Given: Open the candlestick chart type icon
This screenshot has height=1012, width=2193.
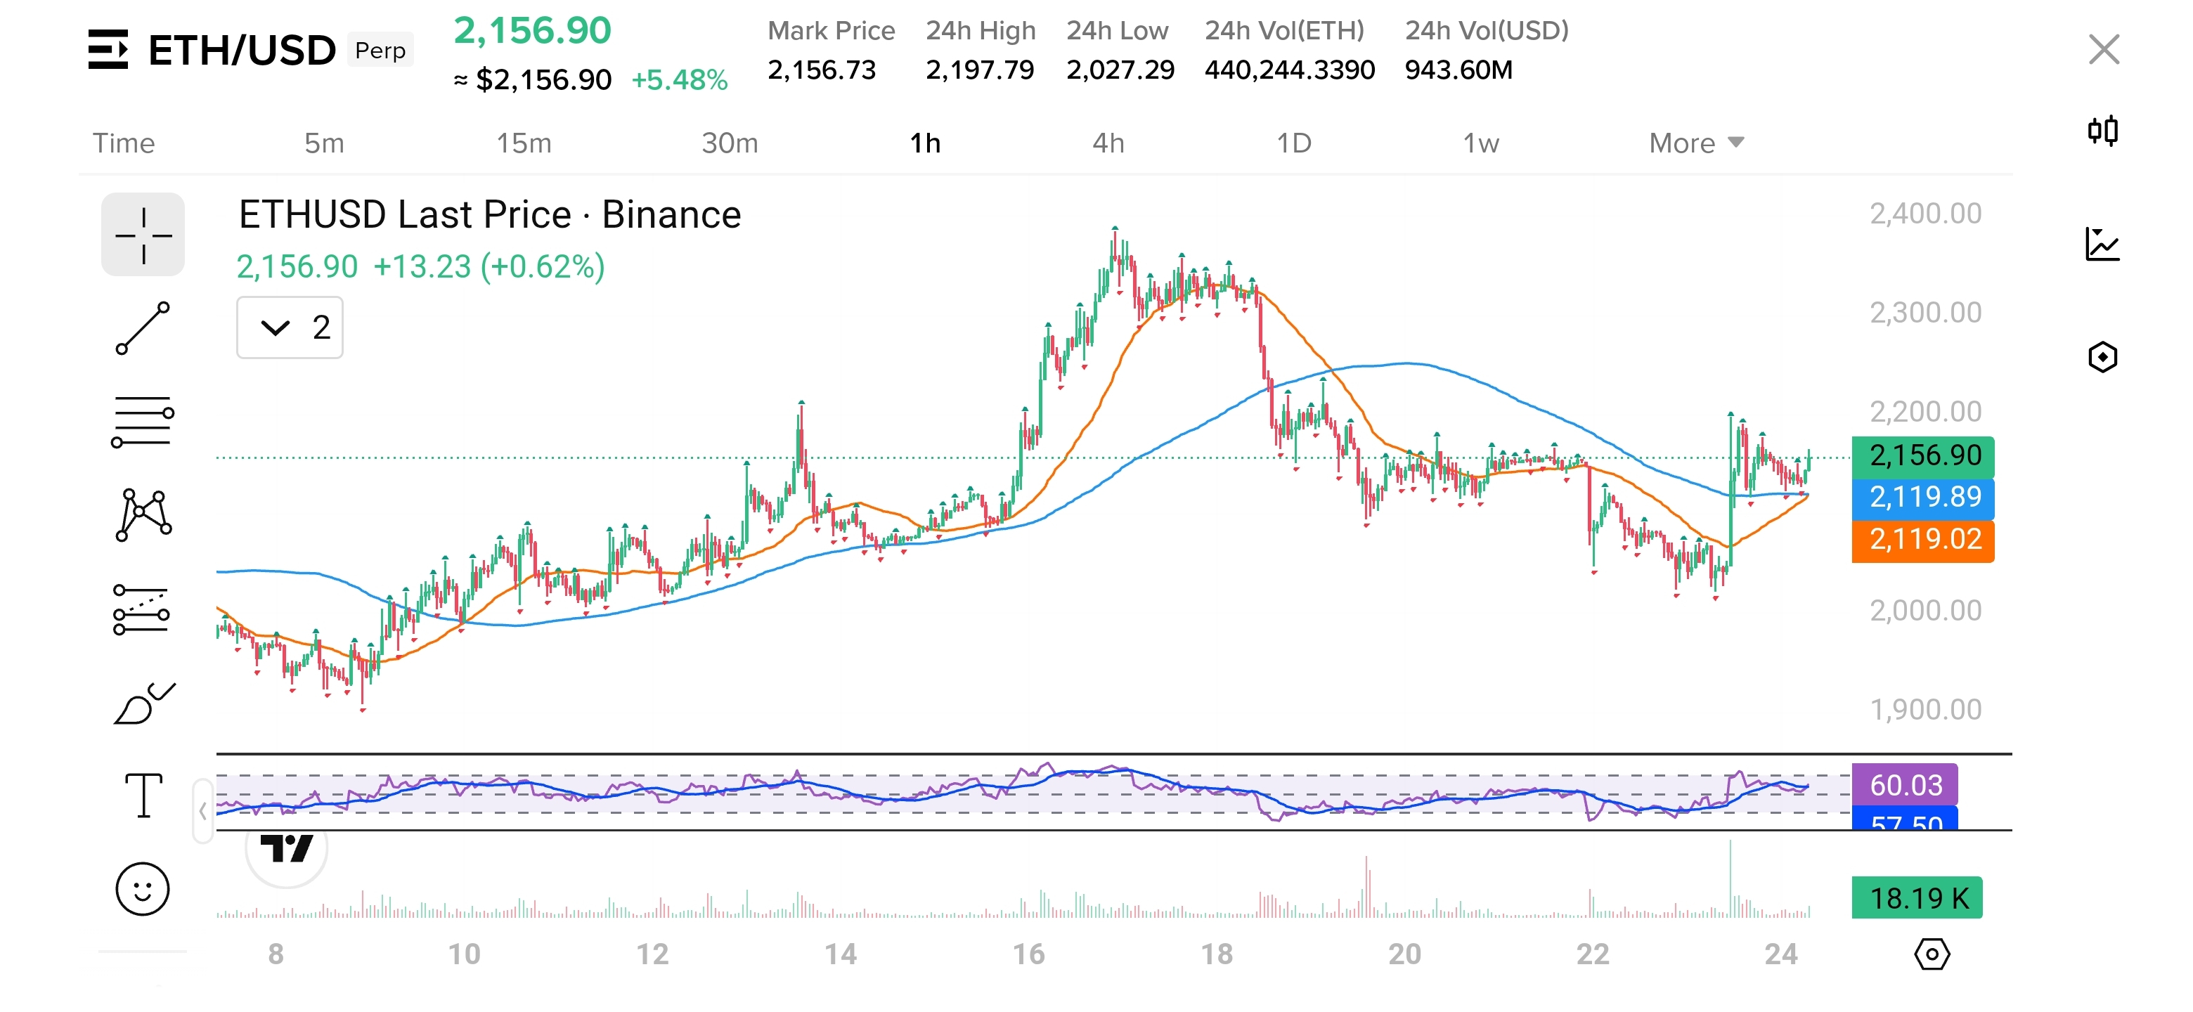Looking at the screenshot, I should (2103, 131).
